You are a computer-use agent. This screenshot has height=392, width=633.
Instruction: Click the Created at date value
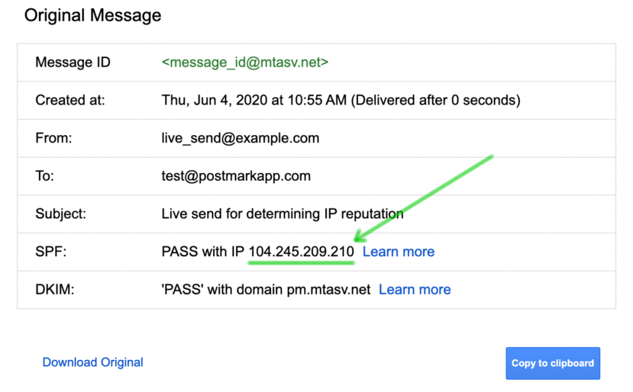pos(341,100)
